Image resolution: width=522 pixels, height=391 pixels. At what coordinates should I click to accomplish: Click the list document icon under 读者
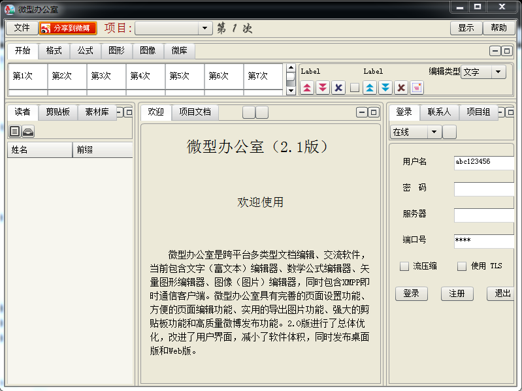[x=14, y=131]
